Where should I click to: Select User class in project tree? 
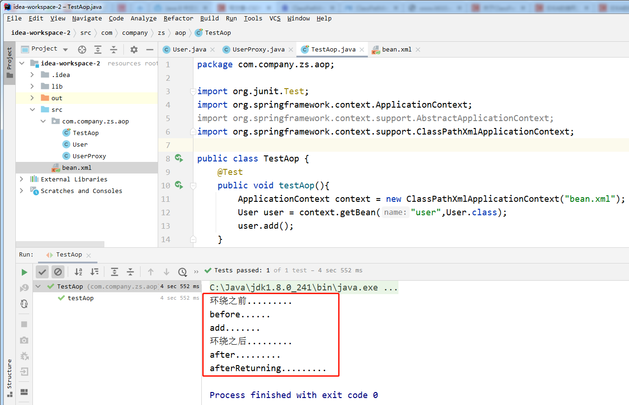pyautogui.click(x=80, y=144)
